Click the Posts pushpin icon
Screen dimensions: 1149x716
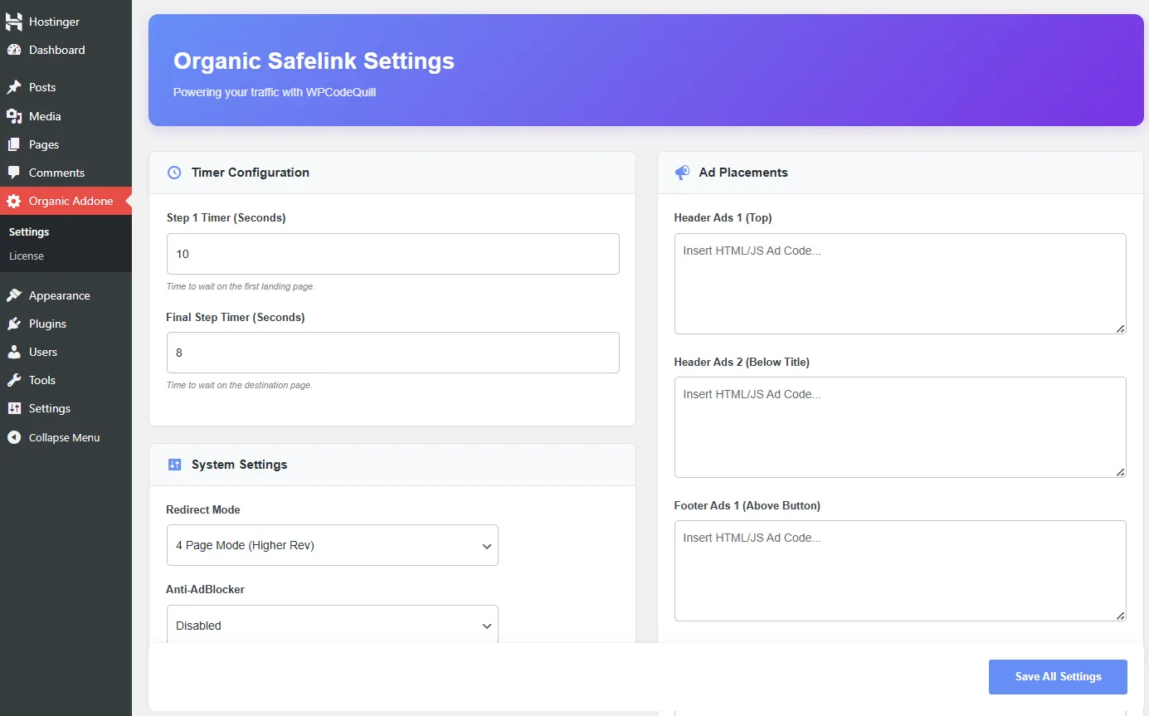tap(14, 87)
